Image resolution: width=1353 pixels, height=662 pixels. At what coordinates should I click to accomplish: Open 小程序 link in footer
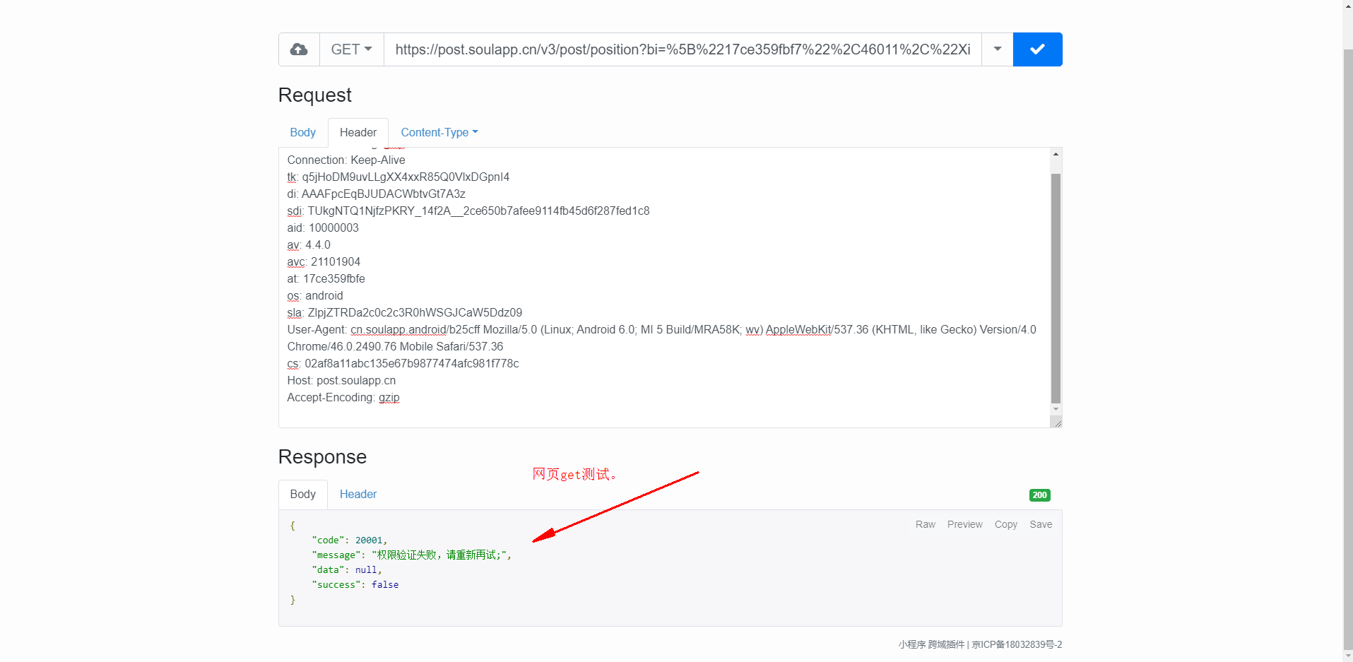(911, 644)
